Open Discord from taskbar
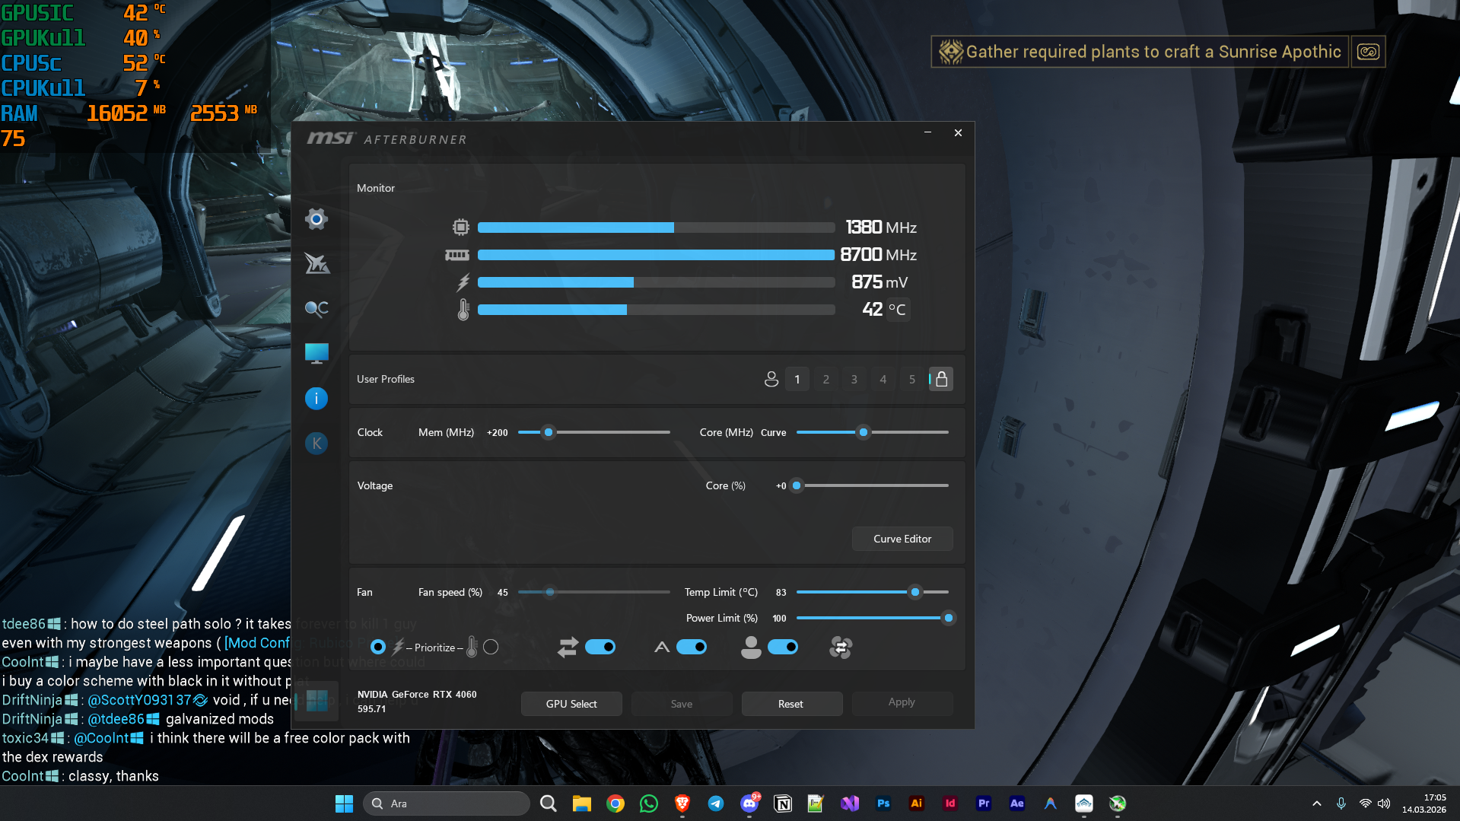 click(x=749, y=803)
